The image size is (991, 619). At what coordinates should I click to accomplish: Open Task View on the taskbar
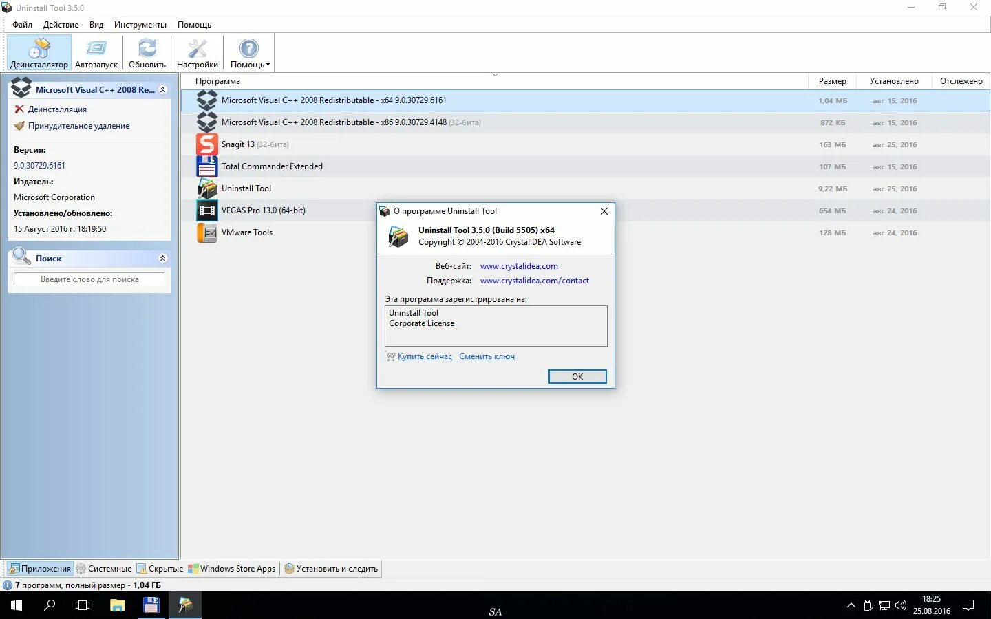pos(83,605)
